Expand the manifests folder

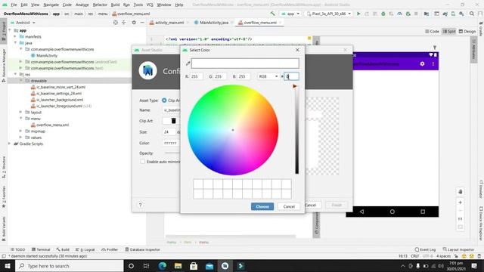point(15,37)
